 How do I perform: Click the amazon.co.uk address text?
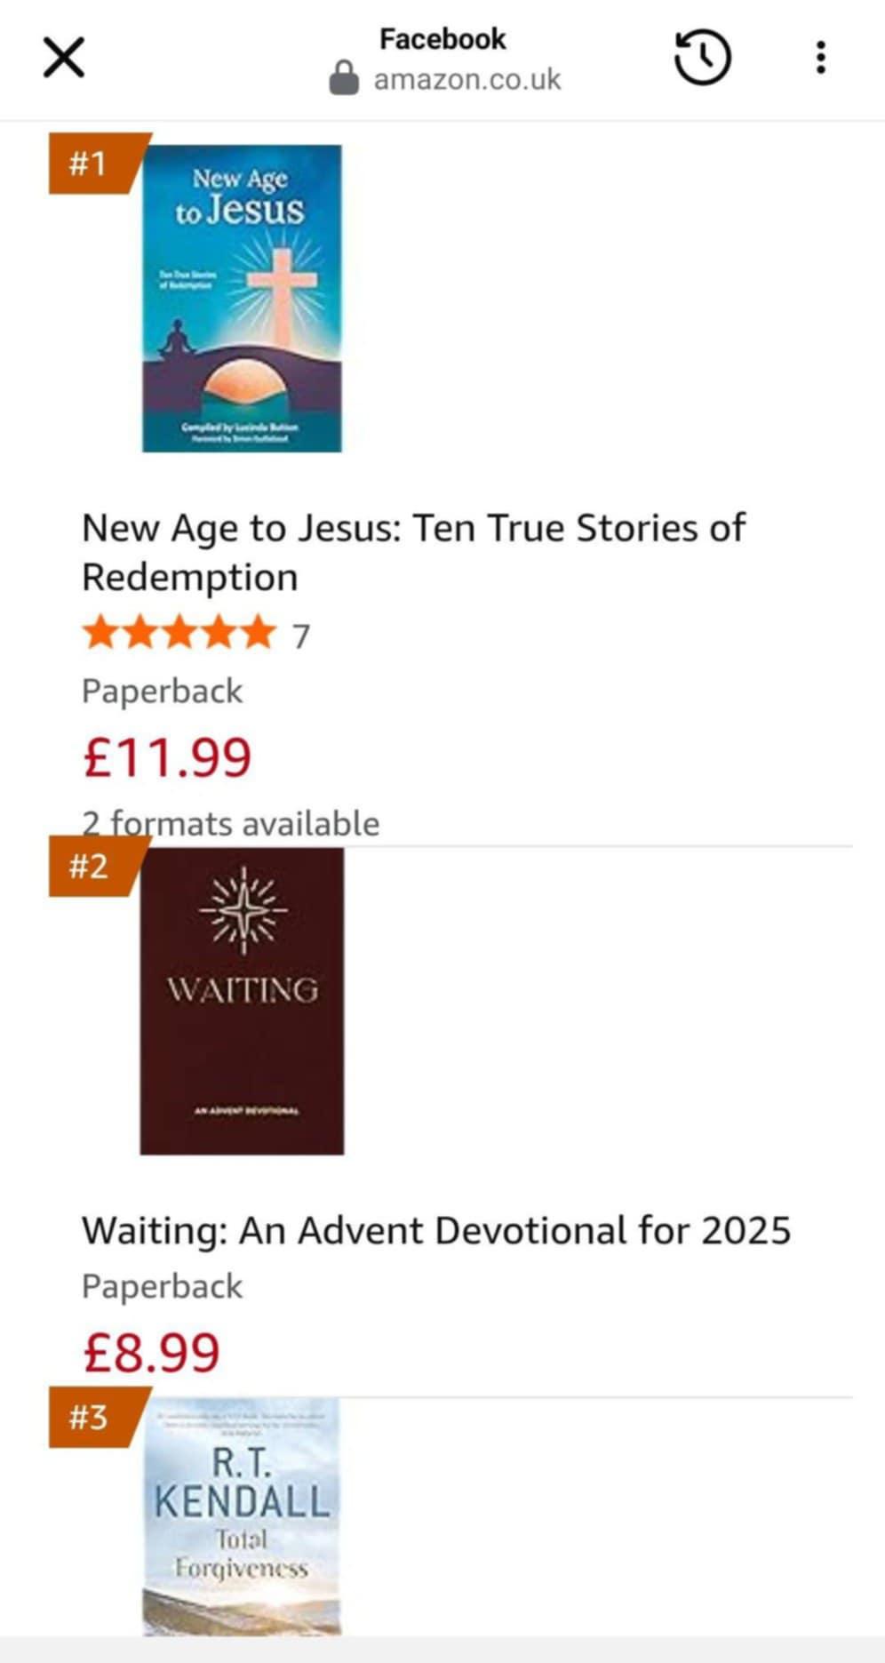pos(467,80)
